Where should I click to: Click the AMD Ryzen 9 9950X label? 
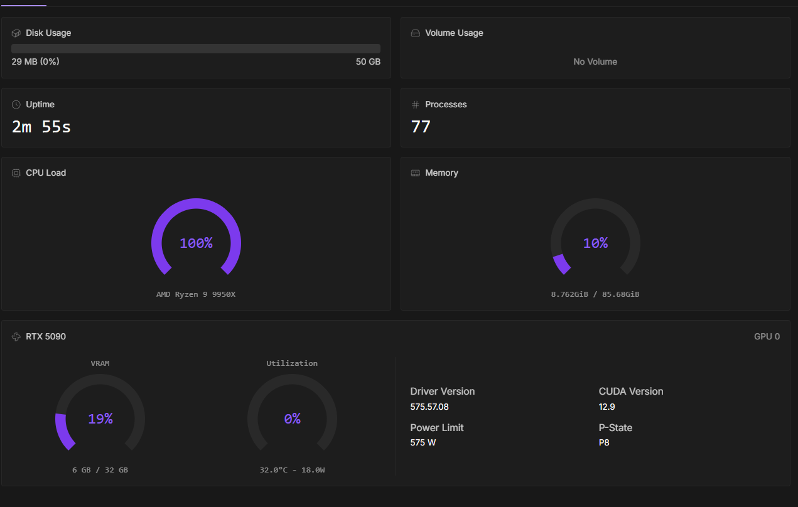click(196, 294)
